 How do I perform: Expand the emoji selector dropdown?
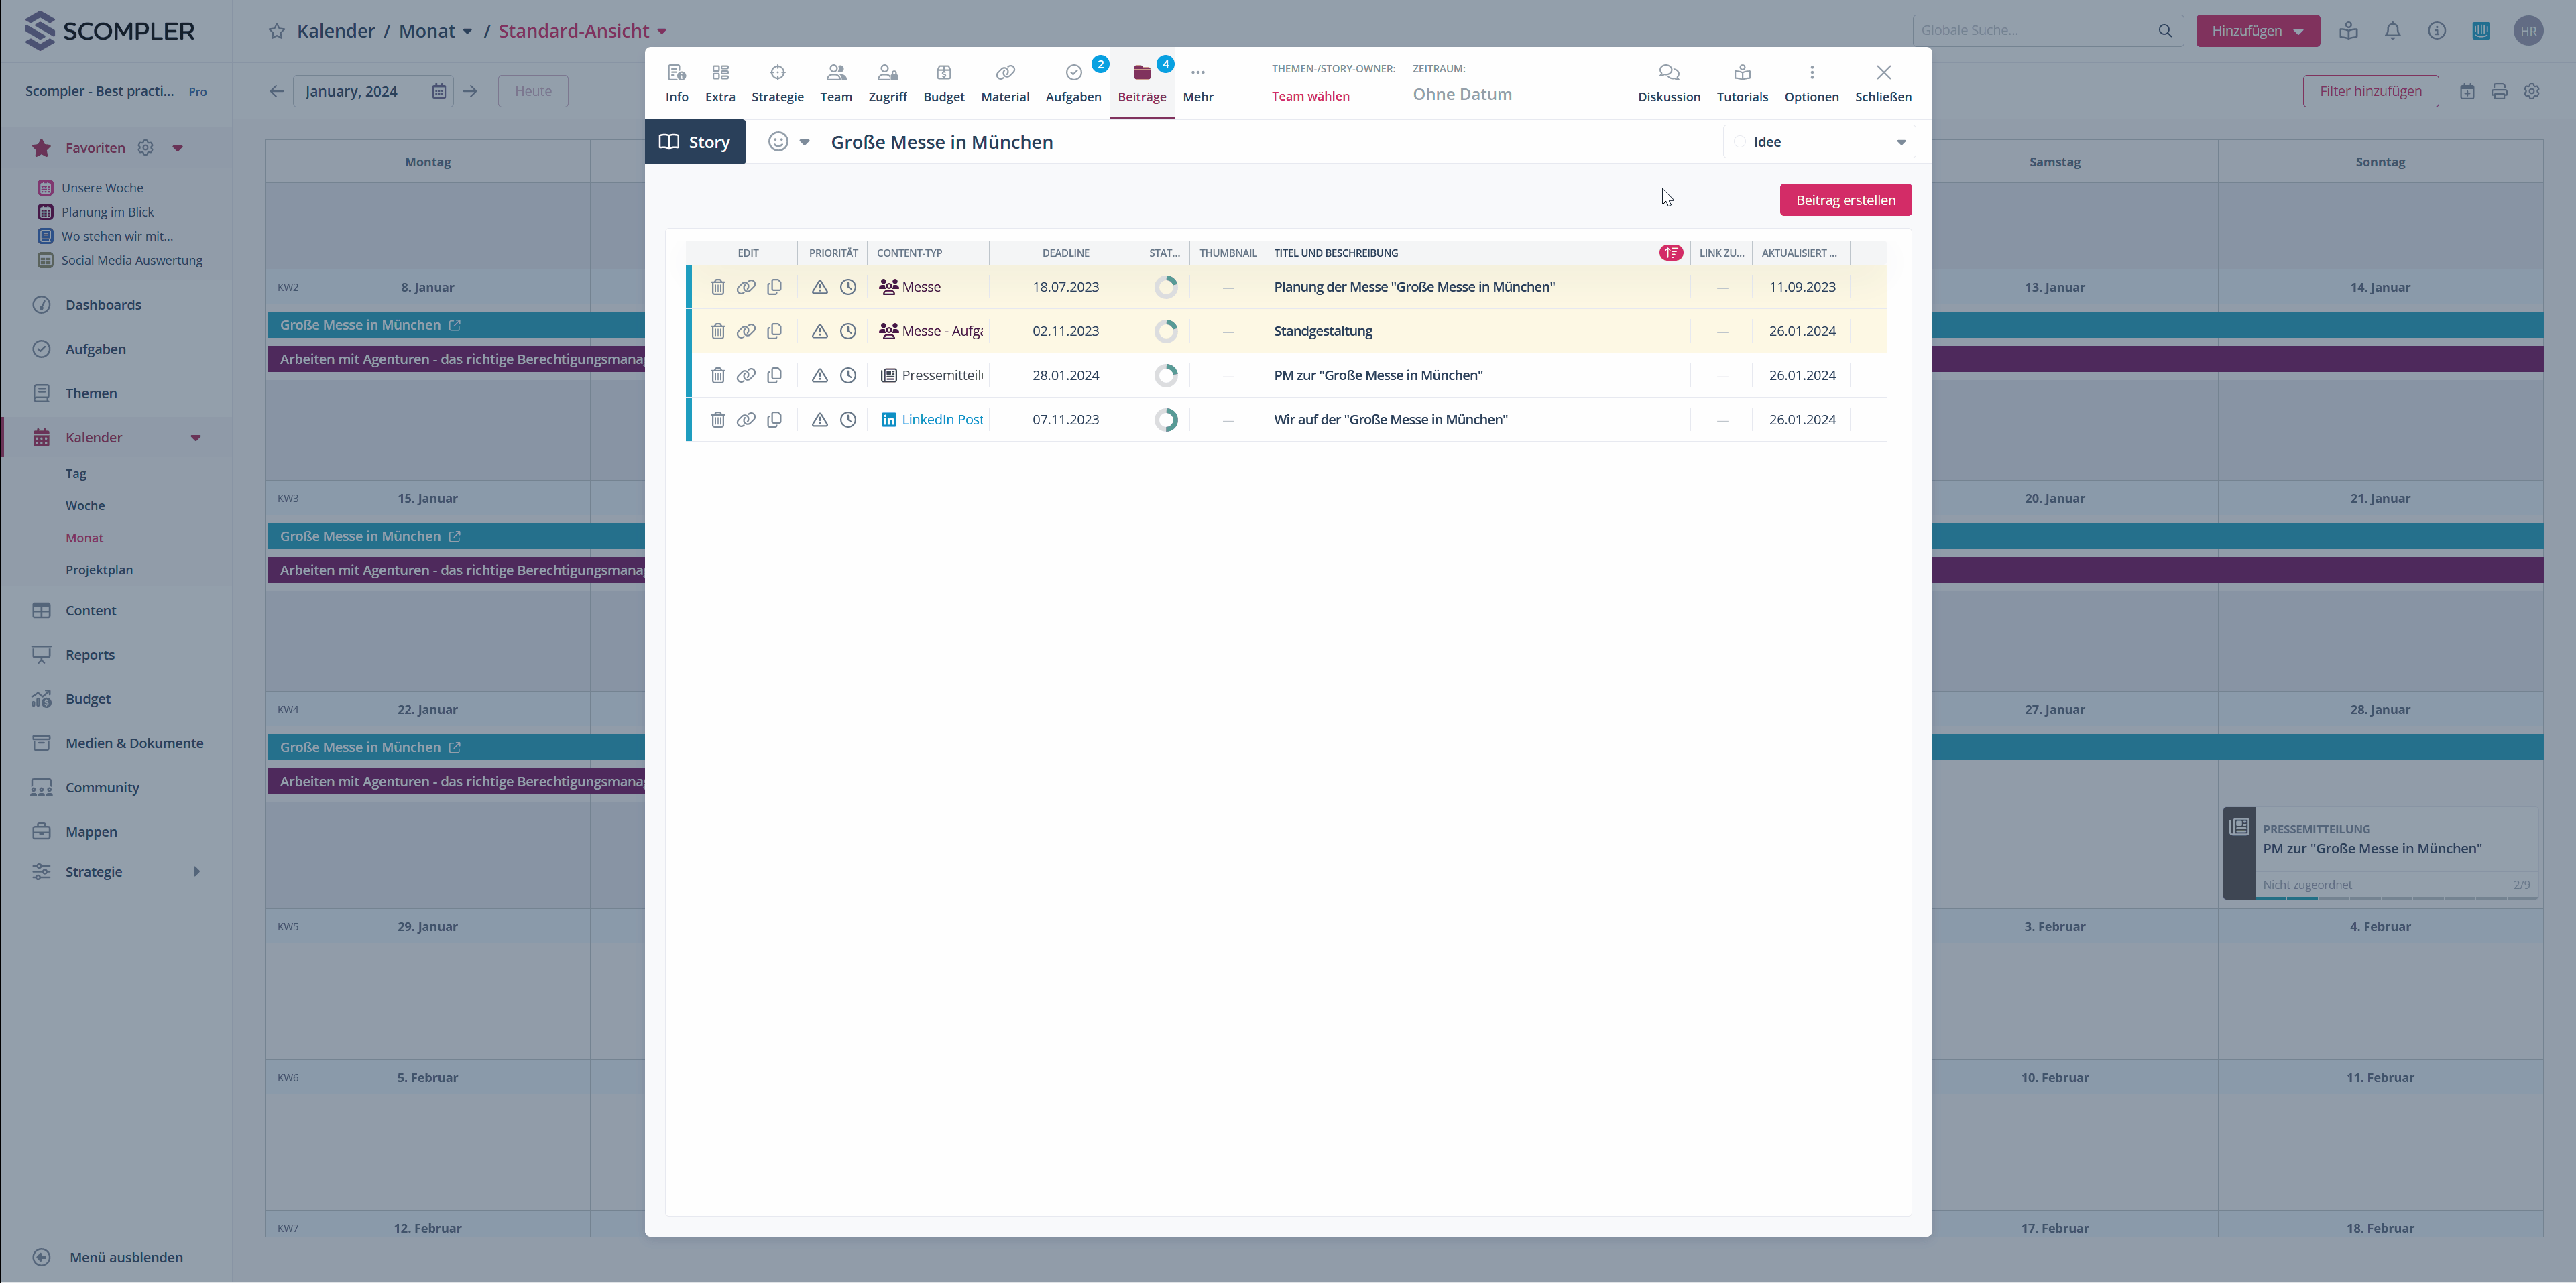coord(804,142)
